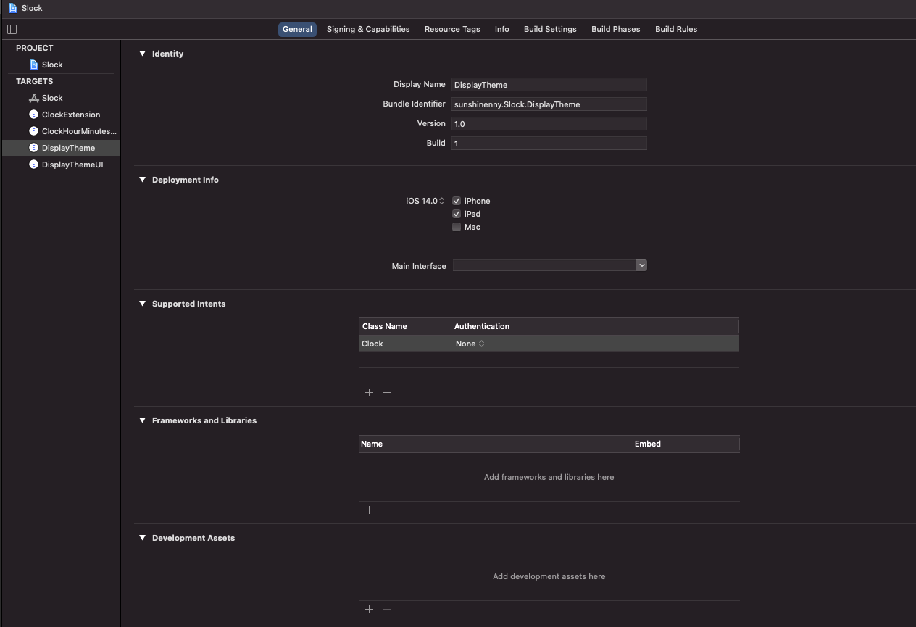Click the Slock project document icon in the sidebar
The height and width of the screenshot is (627, 916).
33,65
